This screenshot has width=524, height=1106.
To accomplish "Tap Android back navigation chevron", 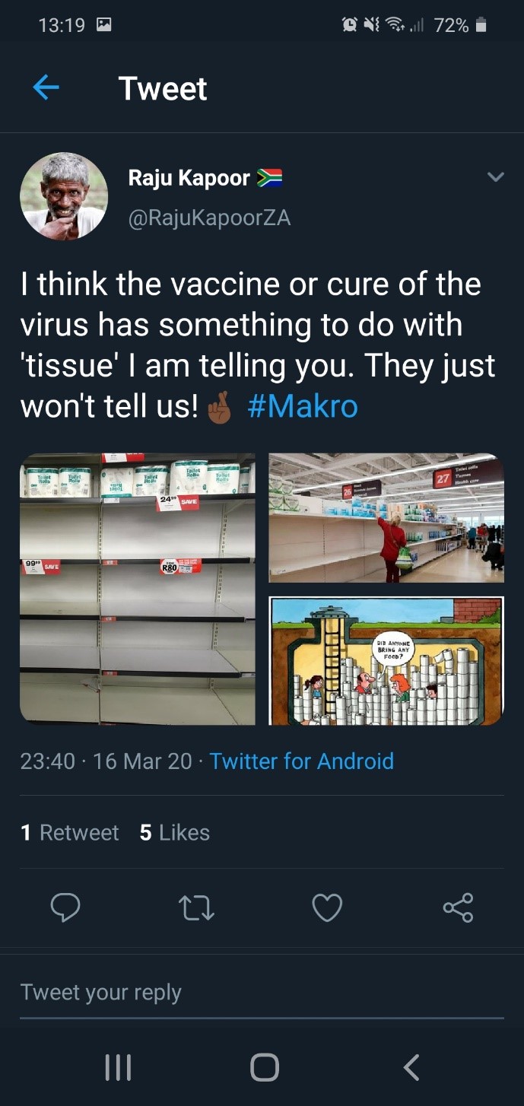I will [411, 1067].
